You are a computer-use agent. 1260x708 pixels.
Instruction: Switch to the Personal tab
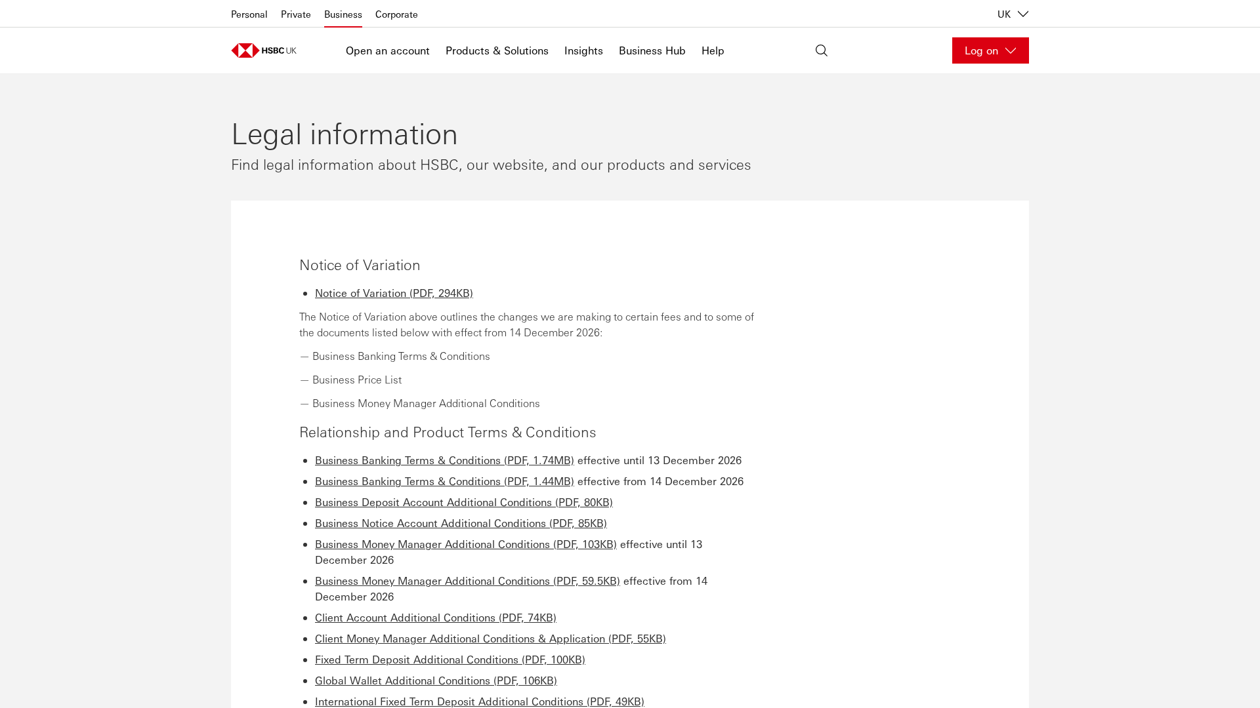tap(249, 14)
